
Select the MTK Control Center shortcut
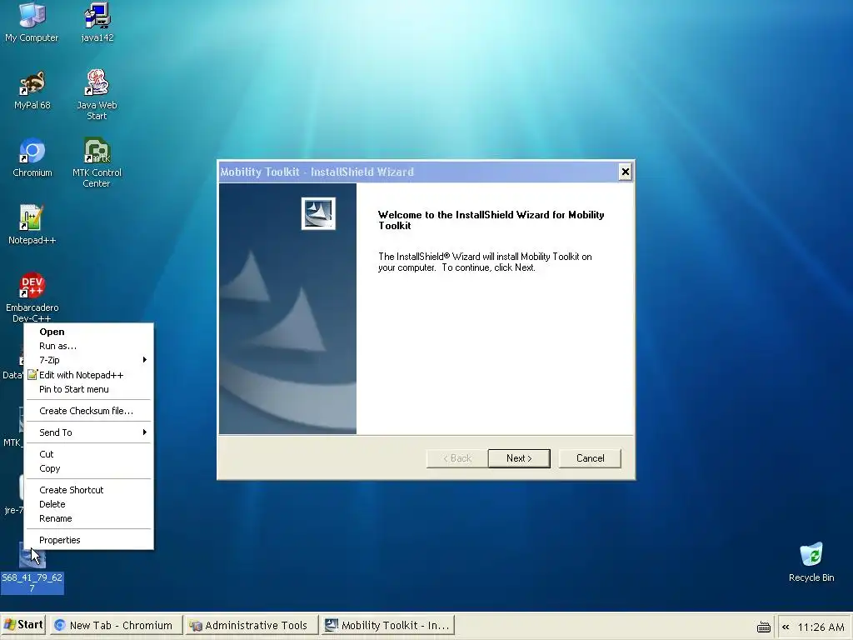click(x=97, y=162)
